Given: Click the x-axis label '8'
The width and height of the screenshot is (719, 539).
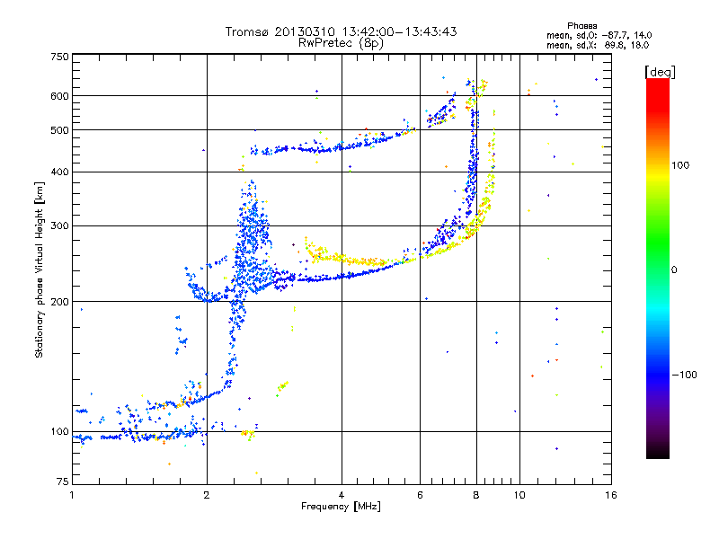Looking at the screenshot, I should (x=476, y=495).
